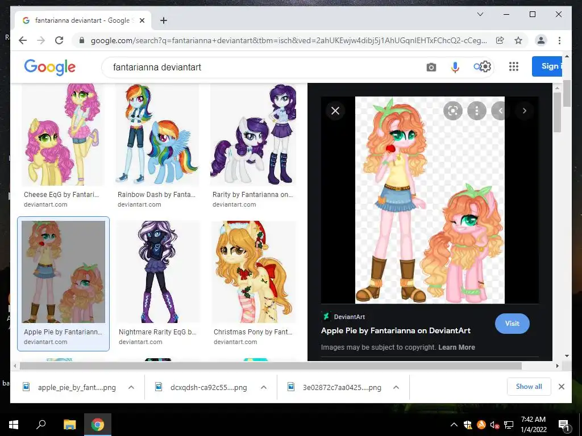Screen dimensions: 582x436
Task: Open the volume control tray icon
Action: [494, 425]
